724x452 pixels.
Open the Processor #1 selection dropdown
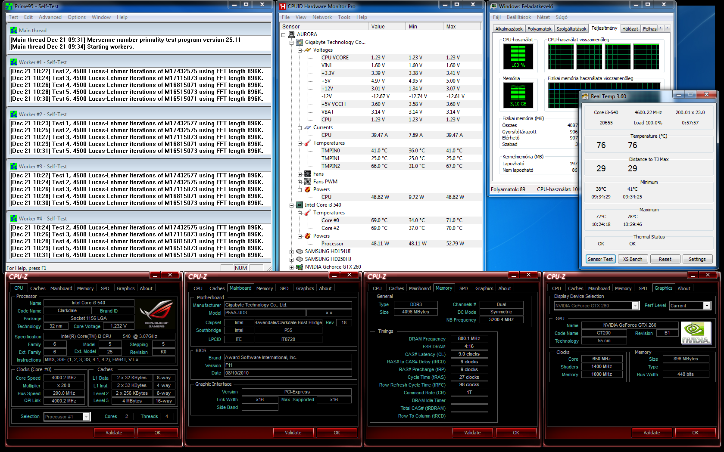click(86, 417)
